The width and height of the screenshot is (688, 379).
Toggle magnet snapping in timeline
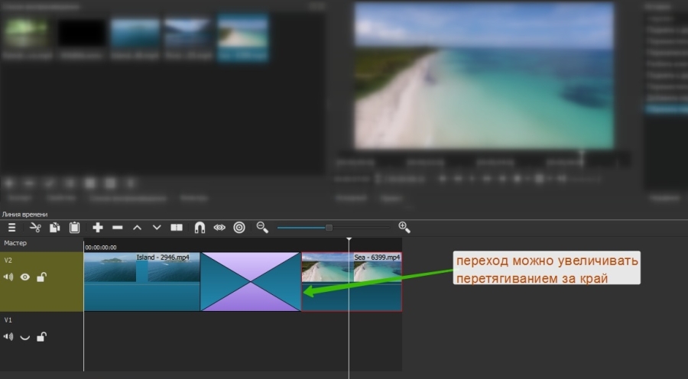pyautogui.click(x=200, y=228)
